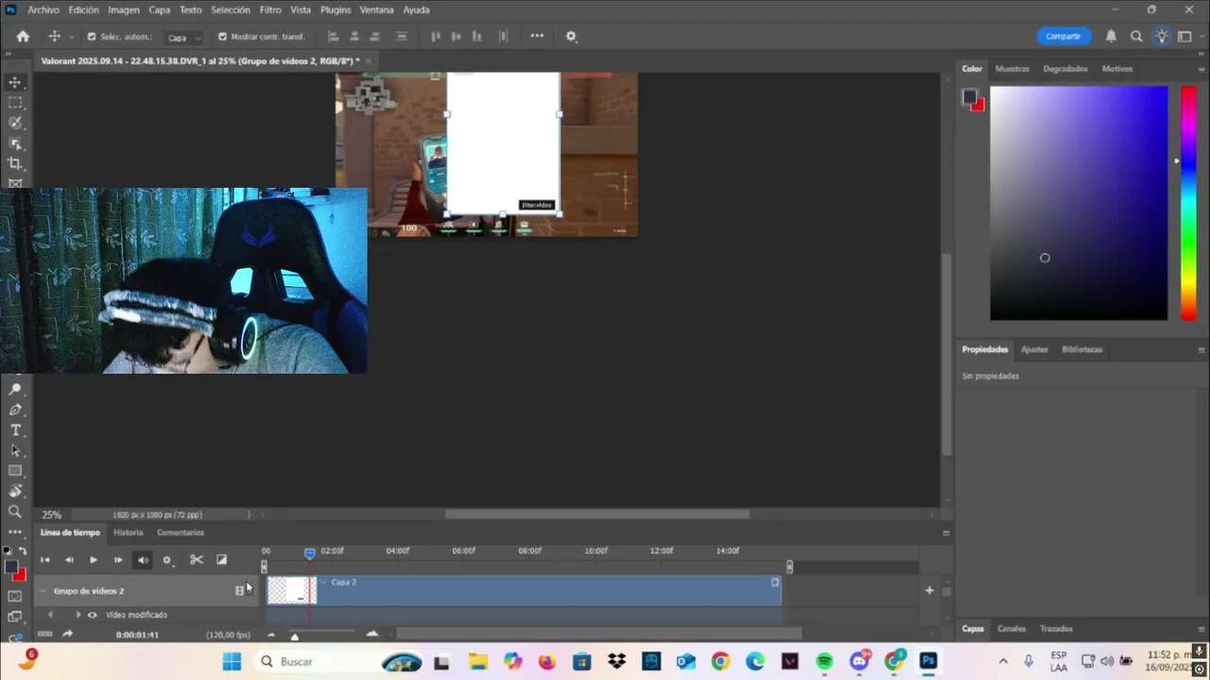This screenshot has width=1210, height=680.
Task: Play the timeline
Action: [x=94, y=559]
